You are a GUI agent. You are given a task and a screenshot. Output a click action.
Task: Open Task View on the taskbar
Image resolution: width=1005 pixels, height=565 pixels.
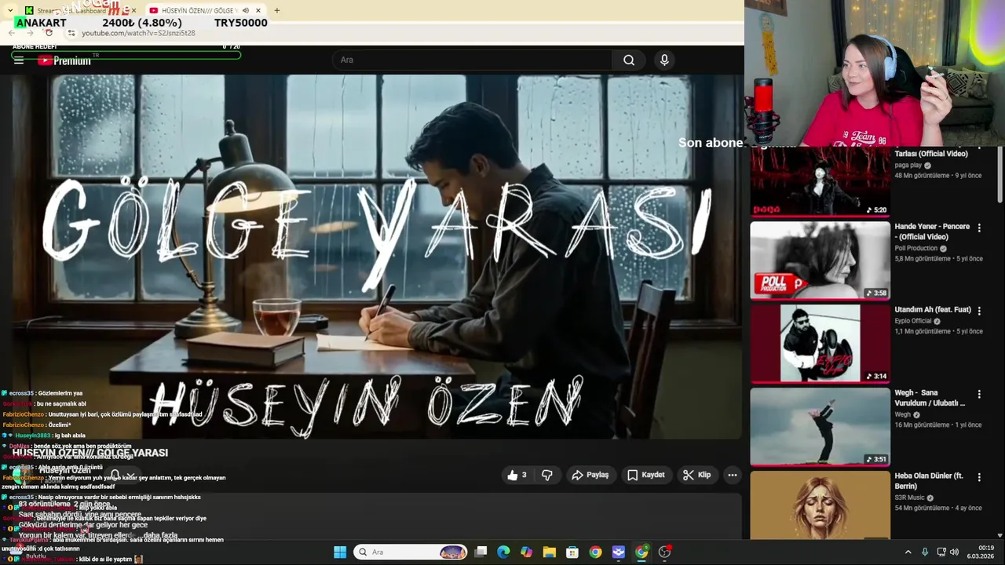pos(481,552)
